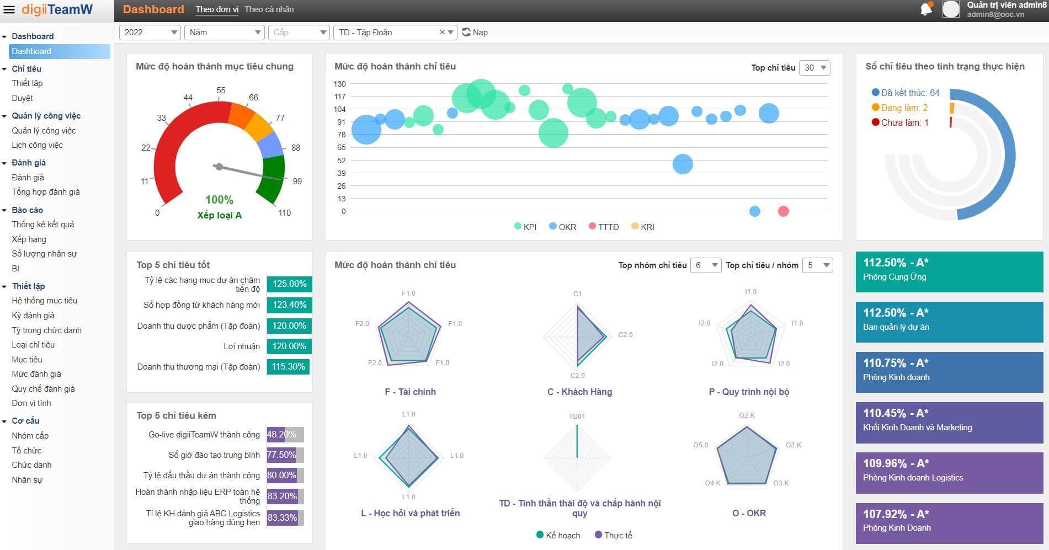Open the Năm period dropdown
1049x550 pixels.
point(225,33)
